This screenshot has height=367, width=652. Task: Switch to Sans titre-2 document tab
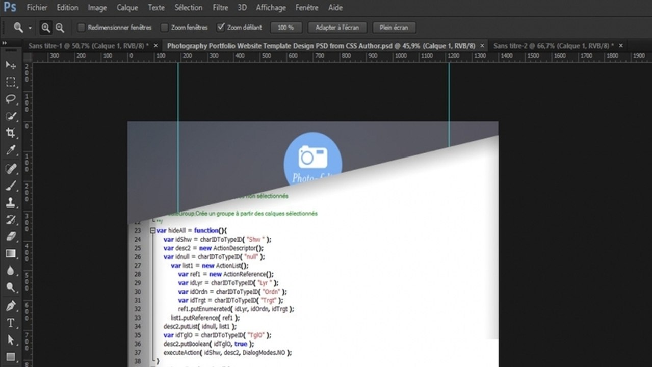click(554, 45)
